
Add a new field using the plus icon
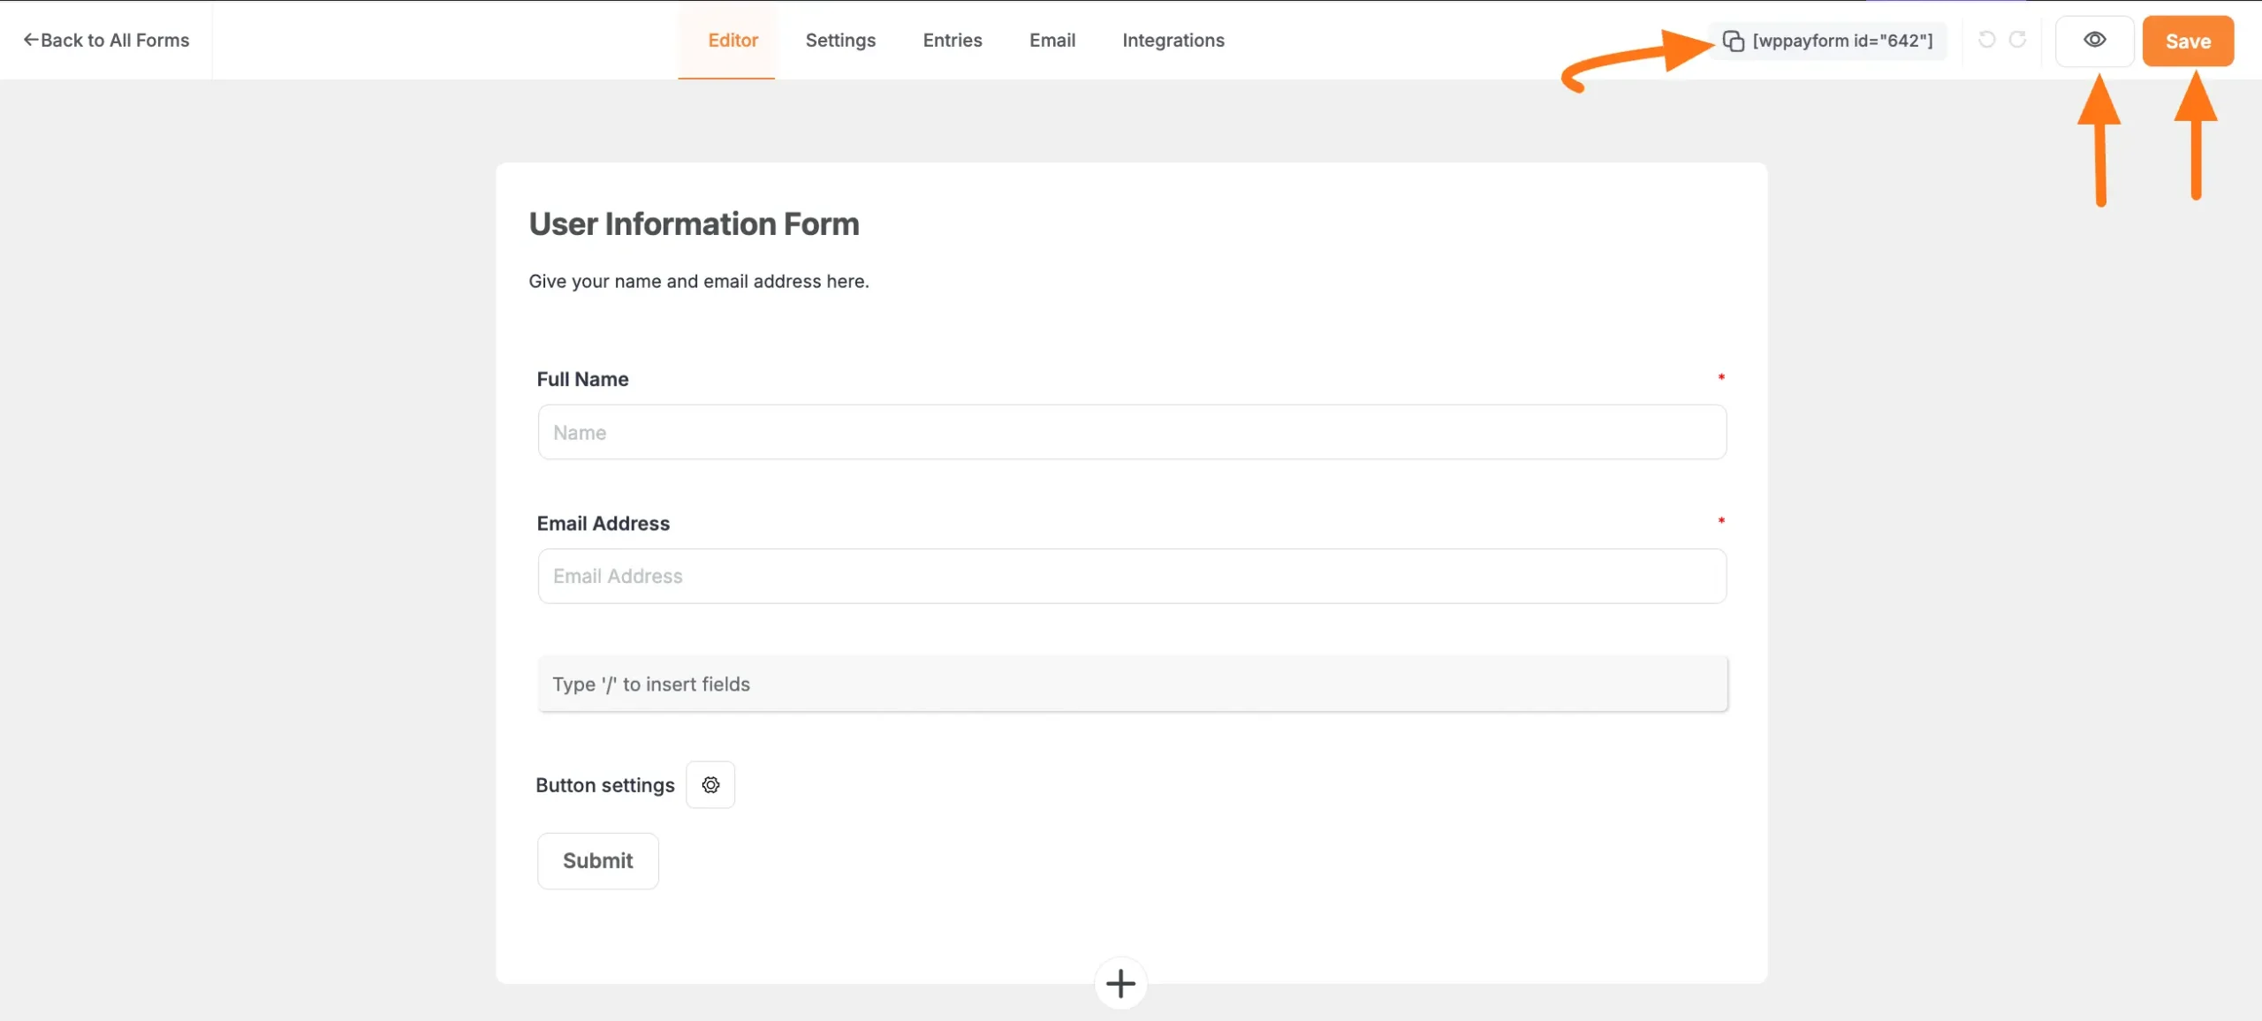point(1120,983)
